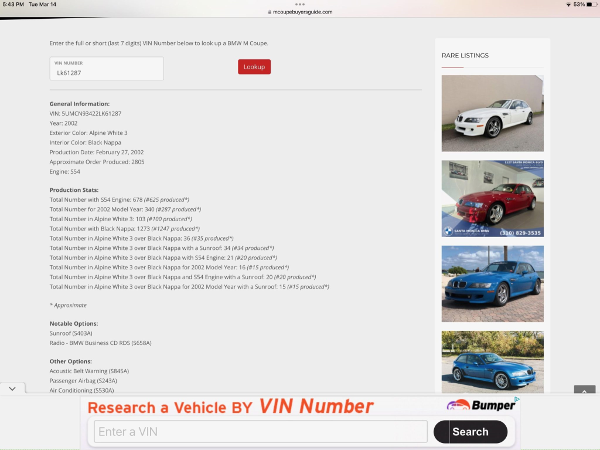The image size is (600, 450).
Task: Select the VIN: 5UMCN93422LK61287 text
Action: 86,113
